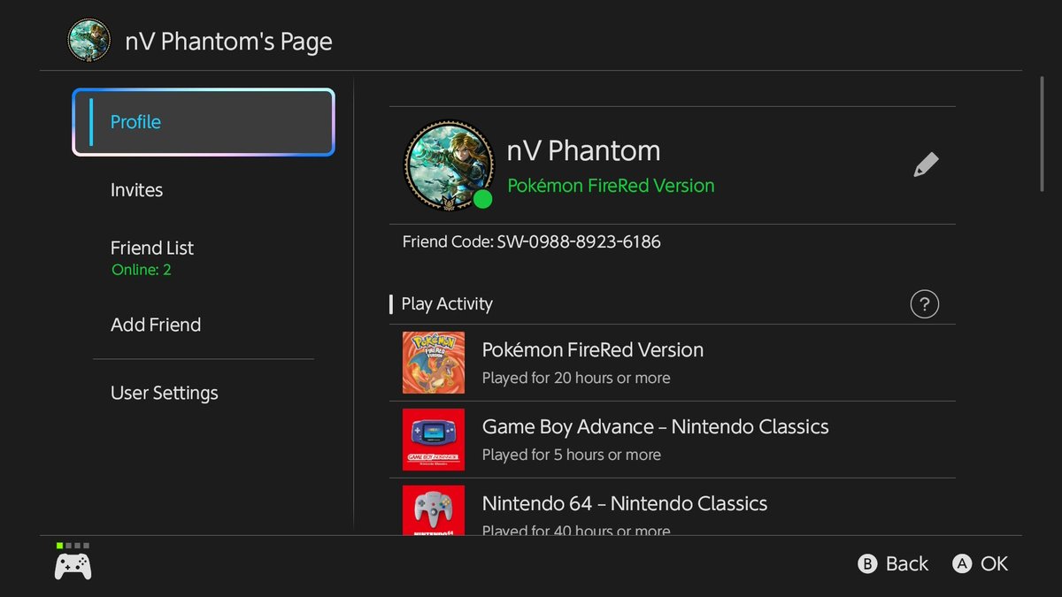Click the controller icon in the footer
Image resolution: width=1062 pixels, height=597 pixels.
73,566
